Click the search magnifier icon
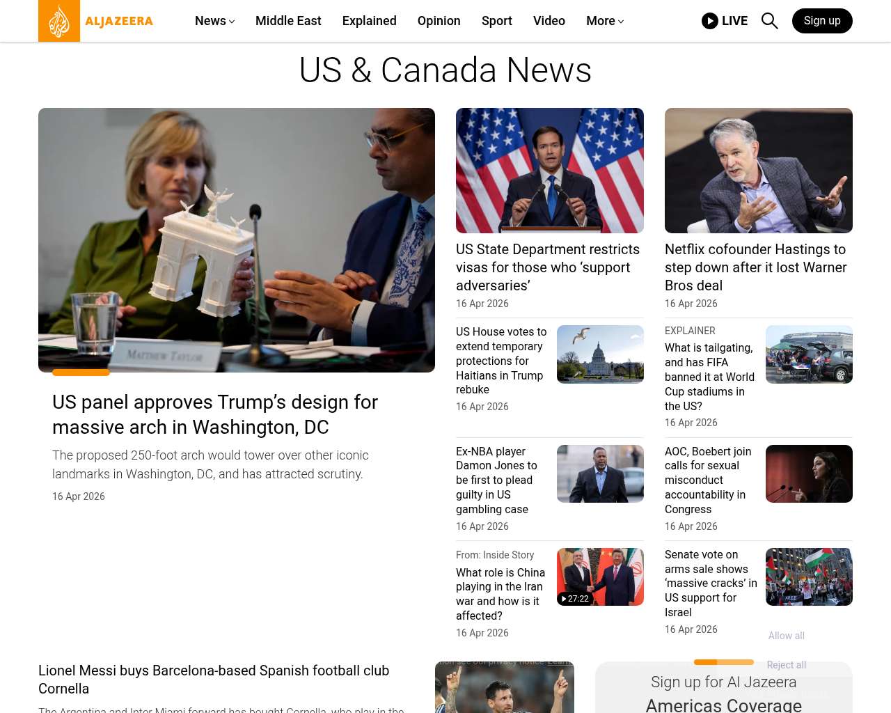Viewport: 891px width, 713px height. (x=770, y=21)
